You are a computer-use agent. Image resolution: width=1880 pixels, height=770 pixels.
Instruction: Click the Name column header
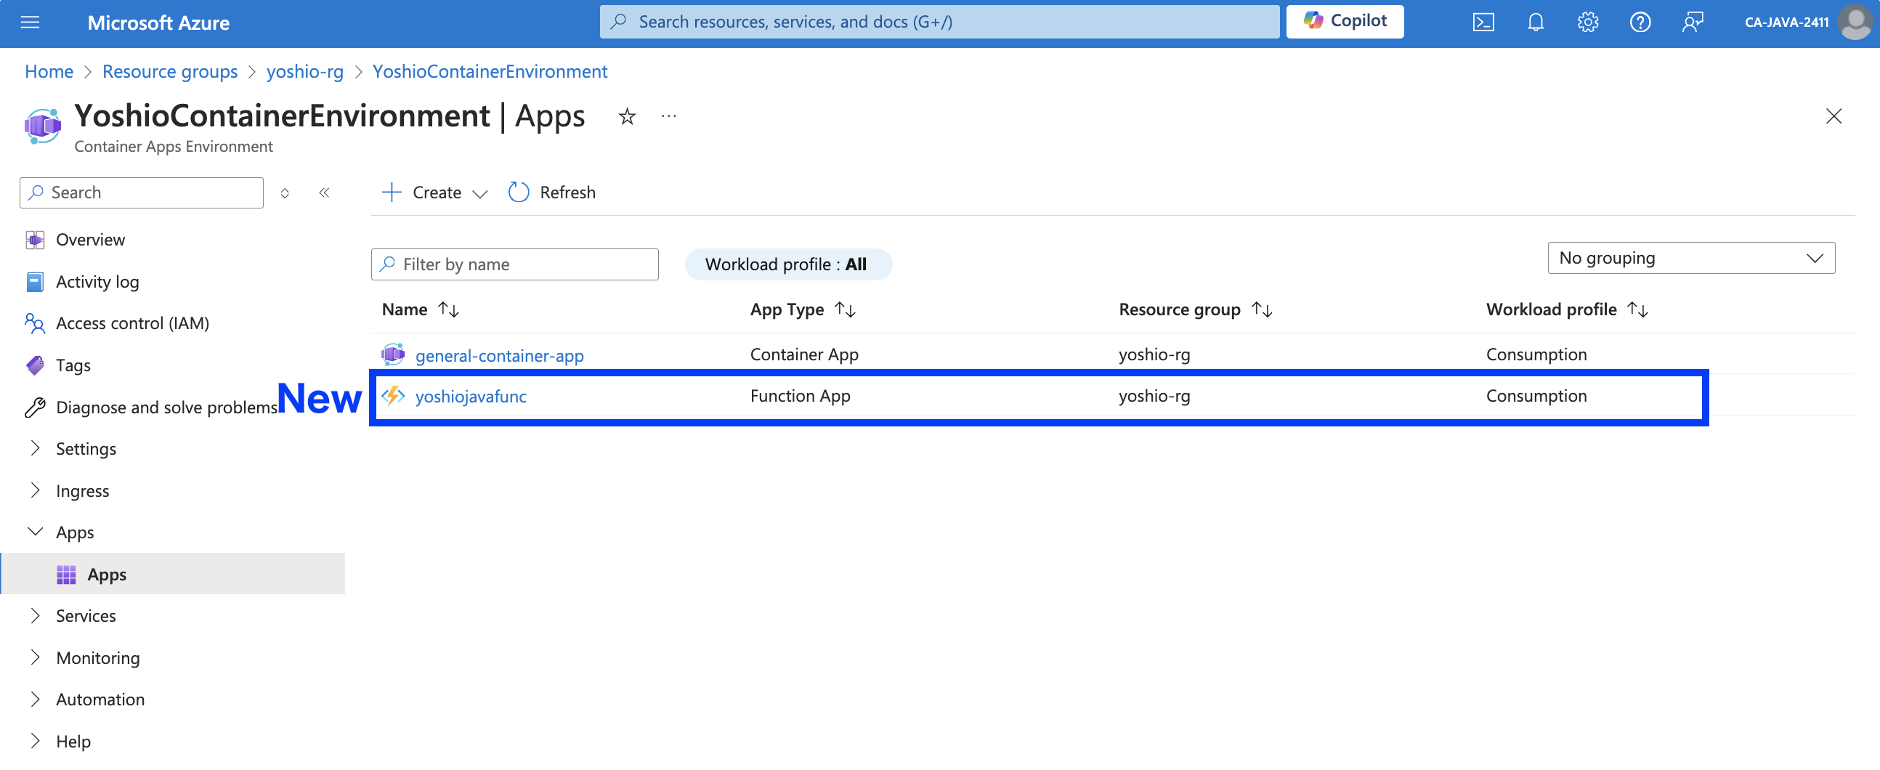[405, 309]
